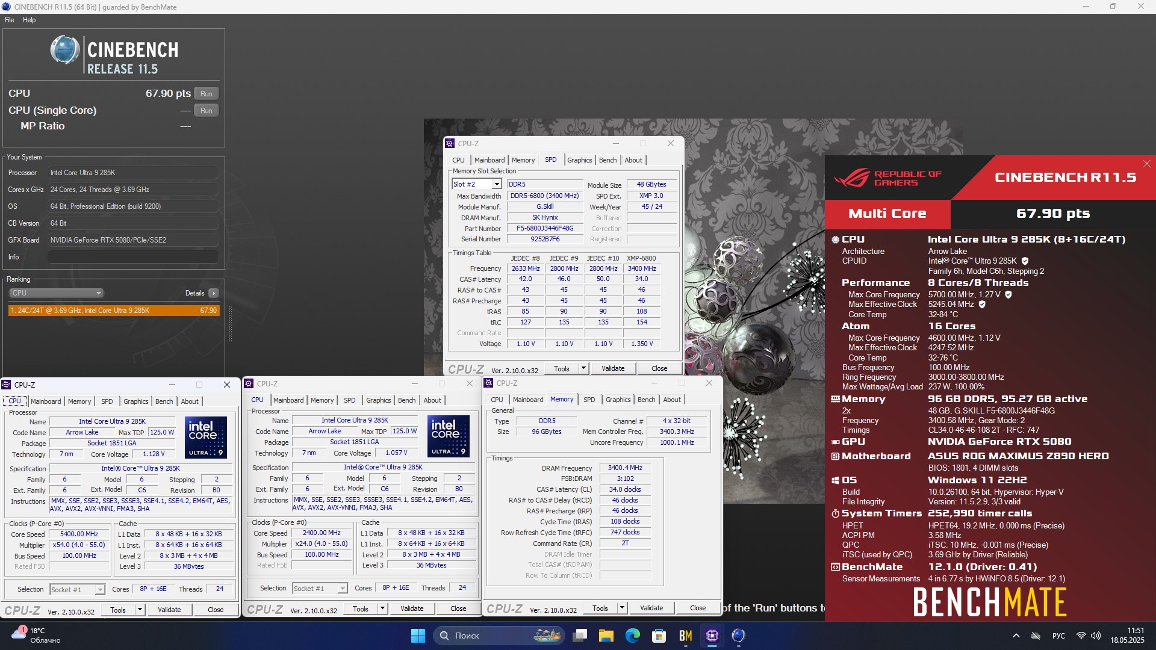Click Close button in Memory CPU-Z window

pyautogui.click(x=698, y=608)
